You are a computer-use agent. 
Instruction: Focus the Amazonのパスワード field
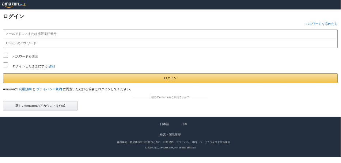[170, 43]
